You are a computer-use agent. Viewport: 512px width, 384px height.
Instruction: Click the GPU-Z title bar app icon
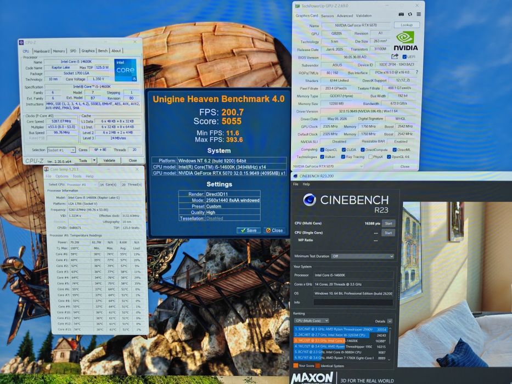pos(297,6)
